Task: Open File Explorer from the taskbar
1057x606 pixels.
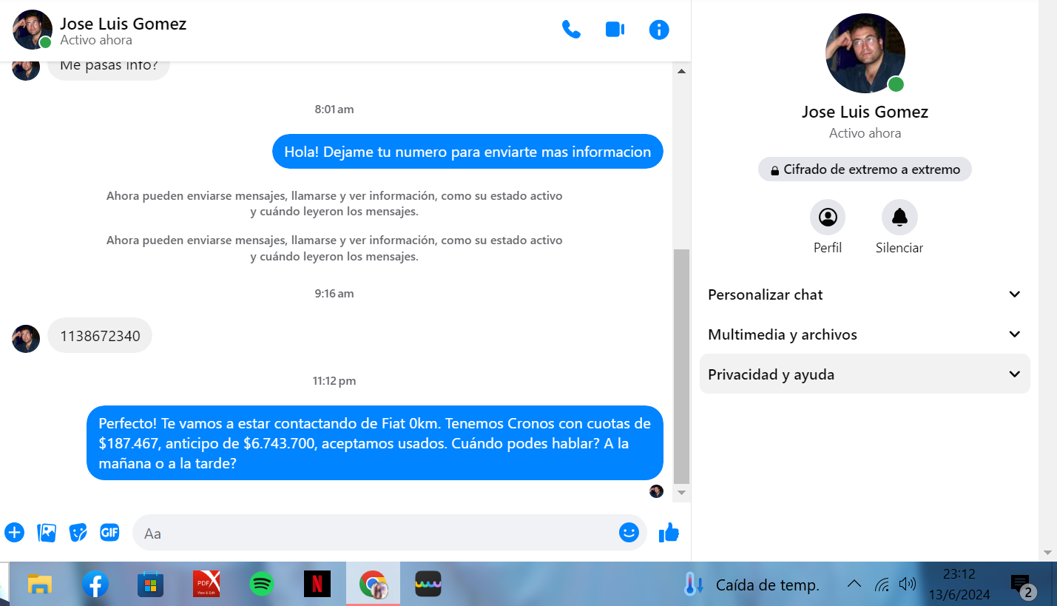Action: (x=40, y=585)
